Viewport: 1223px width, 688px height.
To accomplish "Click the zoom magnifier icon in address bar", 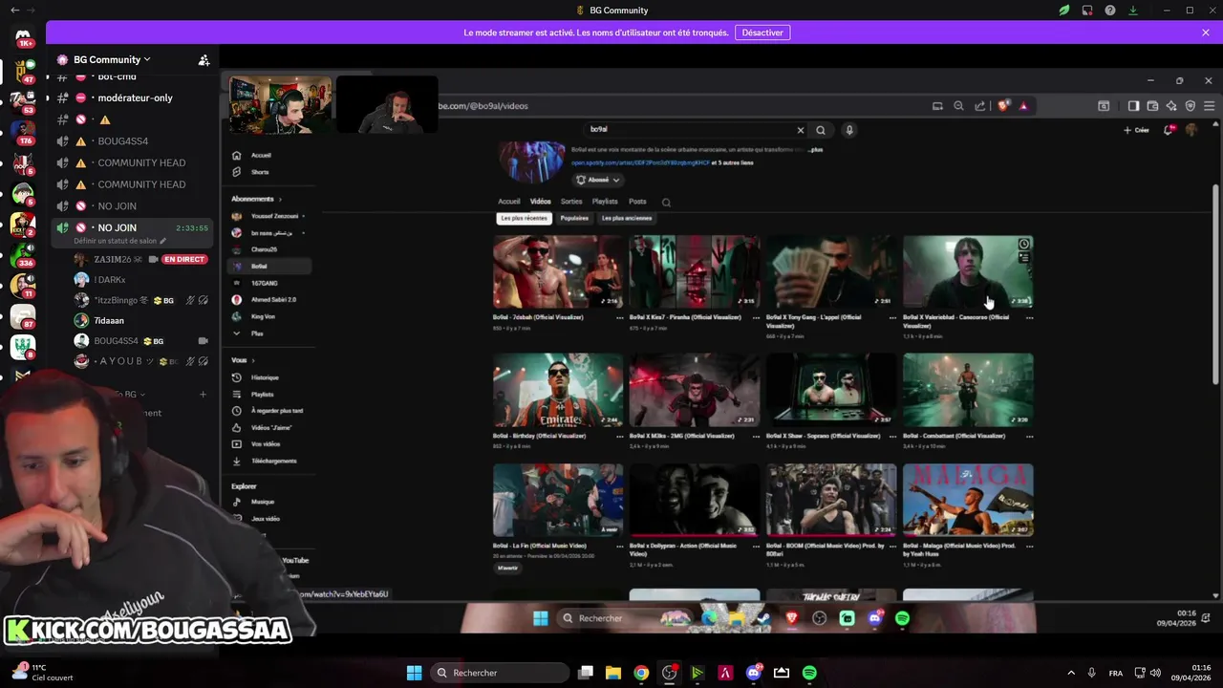I will (958, 106).
